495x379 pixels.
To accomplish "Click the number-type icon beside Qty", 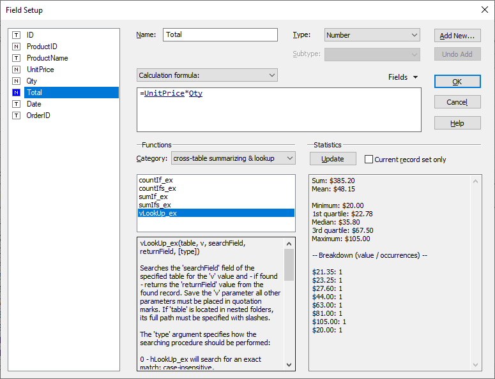I will click(x=16, y=81).
